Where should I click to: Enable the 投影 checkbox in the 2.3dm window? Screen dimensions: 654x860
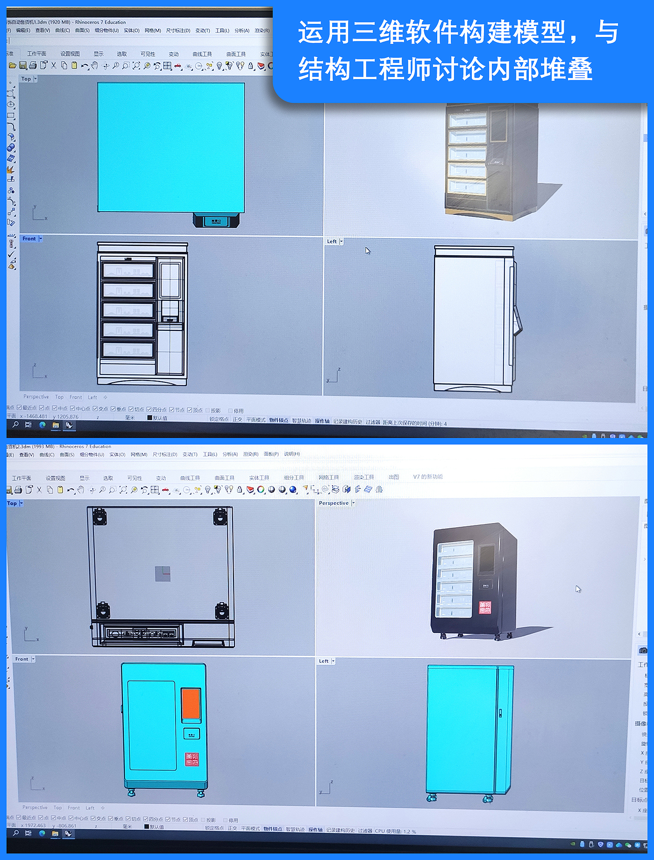tap(203, 820)
